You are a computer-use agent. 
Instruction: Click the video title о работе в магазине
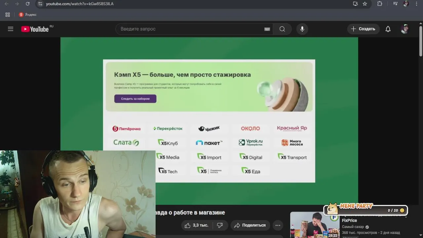(x=190, y=213)
